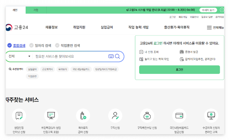230x140 pixels.
Task: Open the 고용24 logo home link
Action: coord(17,27)
